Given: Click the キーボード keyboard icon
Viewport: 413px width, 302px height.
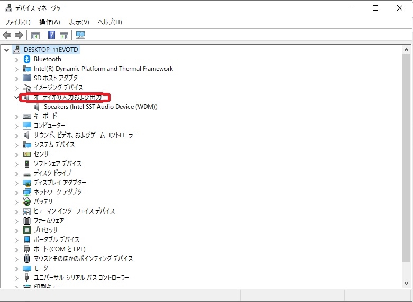Looking at the screenshot, I should [27, 116].
